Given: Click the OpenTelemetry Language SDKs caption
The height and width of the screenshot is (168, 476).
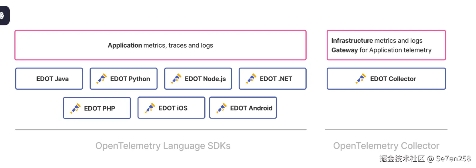Looking at the screenshot, I should click(163, 146).
